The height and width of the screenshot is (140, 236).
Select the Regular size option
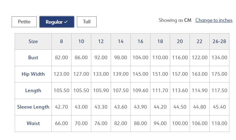click(x=57, y=22)
